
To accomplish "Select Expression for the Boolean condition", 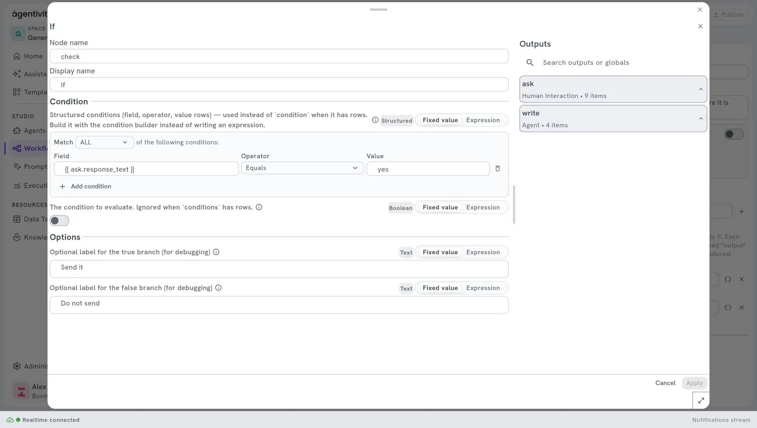I will (483, 207).
